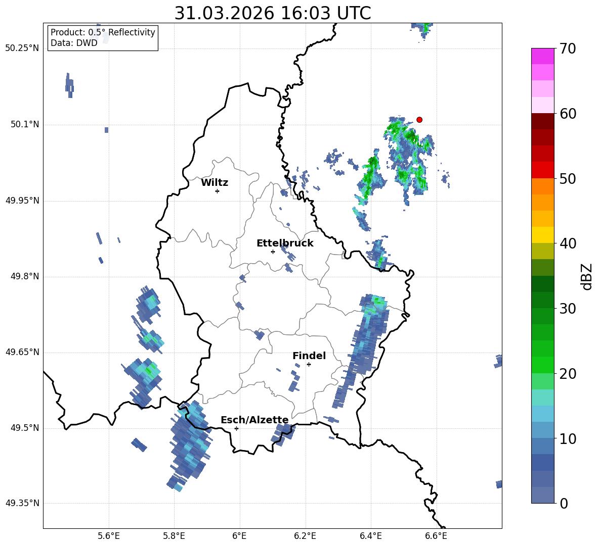Click the 50.25°N latitude label
Image resolution: width=599 pixels, height=546 pixels.
tap(22, 48)
